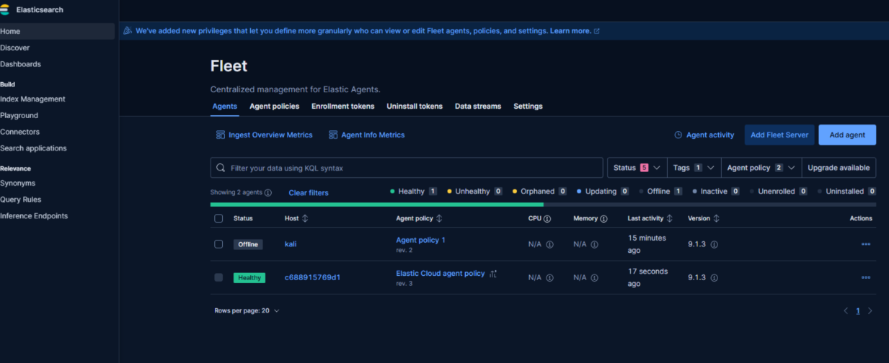Open actions menu for kali agent
This screenshot has width=889, height=363.
(865, 244)
